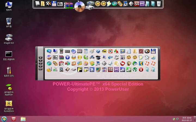
Task: Click the green system tray icon
Action: (174, 119)
